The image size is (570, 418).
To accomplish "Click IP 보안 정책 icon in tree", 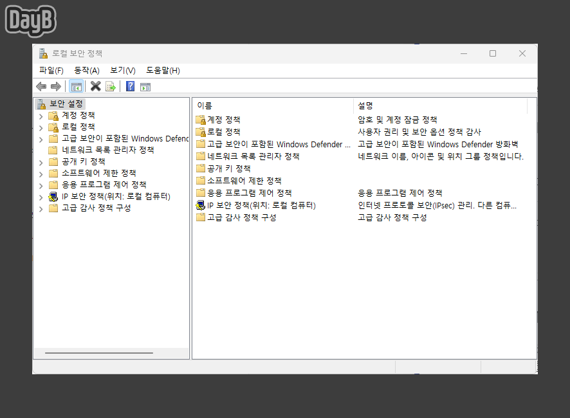I will pos(53,197).
